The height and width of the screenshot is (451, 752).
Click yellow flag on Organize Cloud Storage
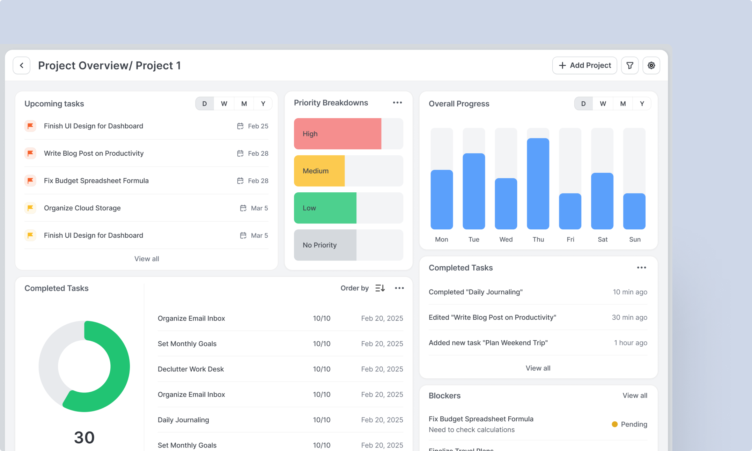(30, 208)
